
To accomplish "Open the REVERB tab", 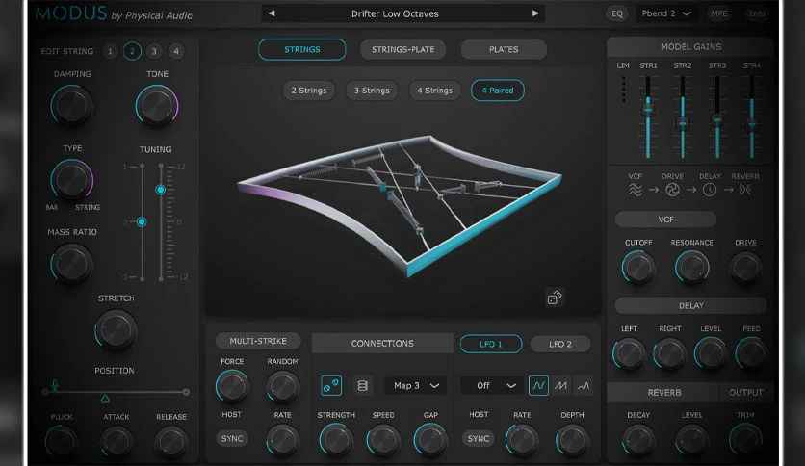I will [663, 393].
